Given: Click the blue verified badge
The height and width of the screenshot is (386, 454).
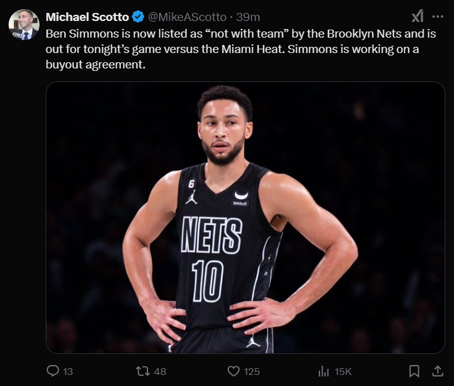Looking at the screenshot, I should click(x=138, y=17).
